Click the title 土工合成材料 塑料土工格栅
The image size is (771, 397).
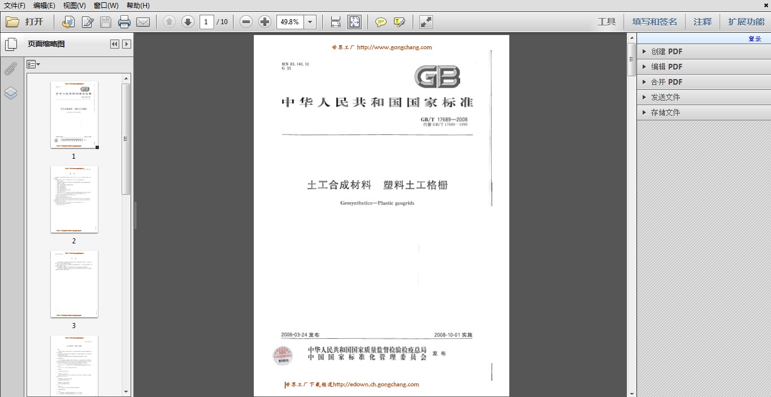377,185
